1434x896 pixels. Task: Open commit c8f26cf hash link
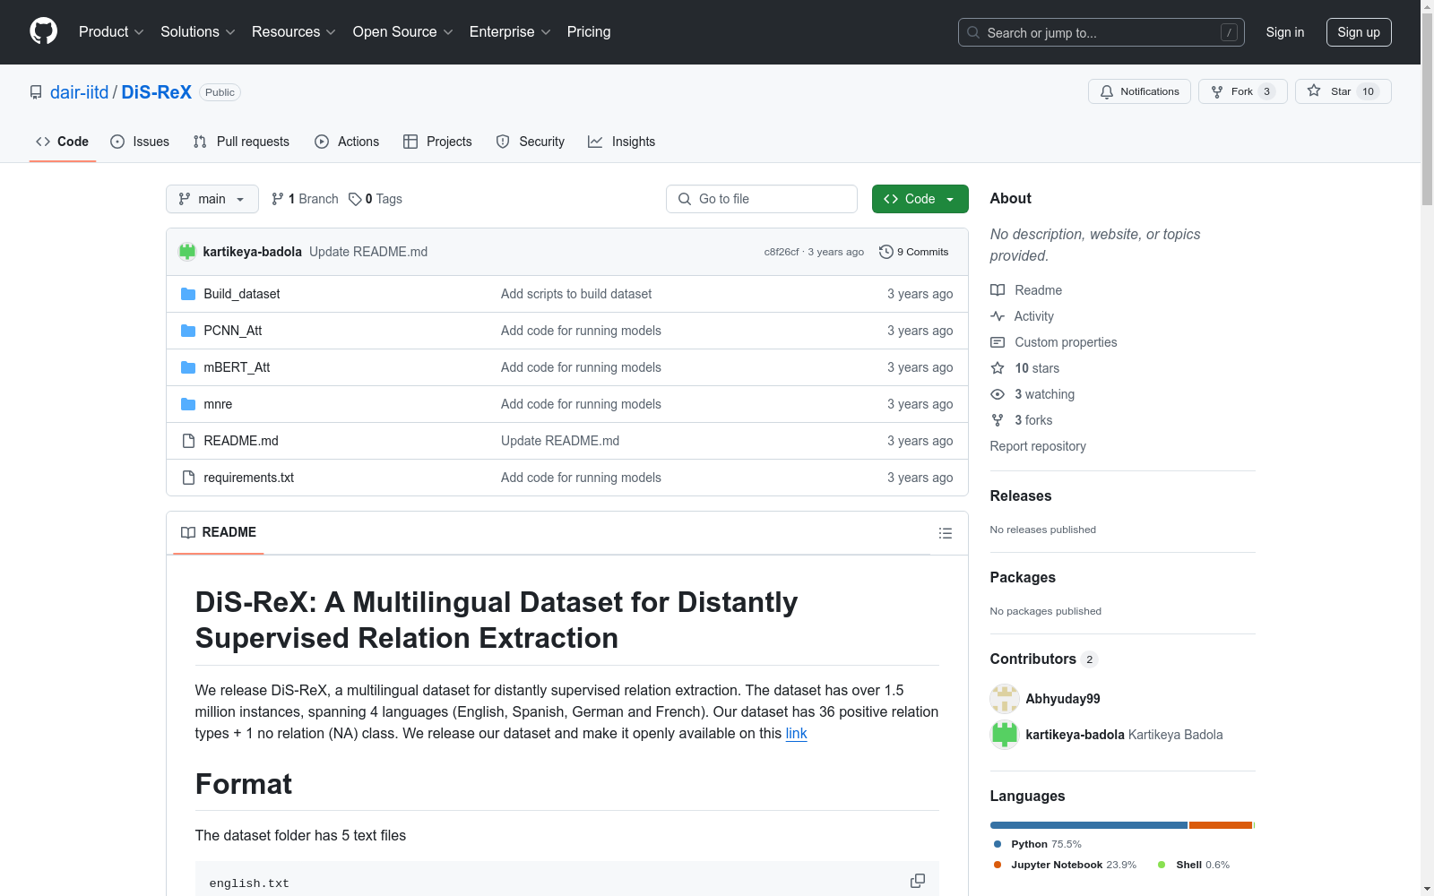click(782, 252)
